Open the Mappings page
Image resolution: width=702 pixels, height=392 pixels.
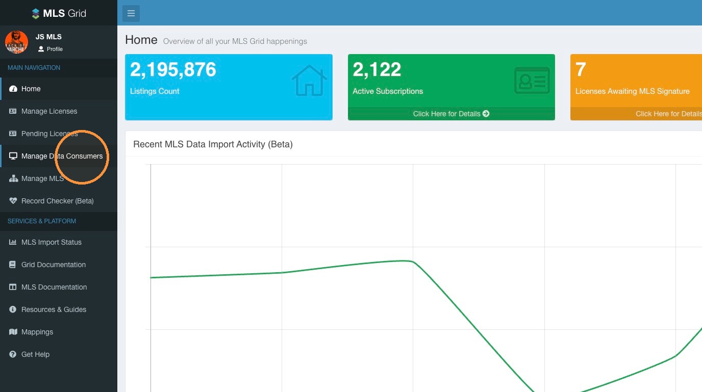[x=59, y=332]
